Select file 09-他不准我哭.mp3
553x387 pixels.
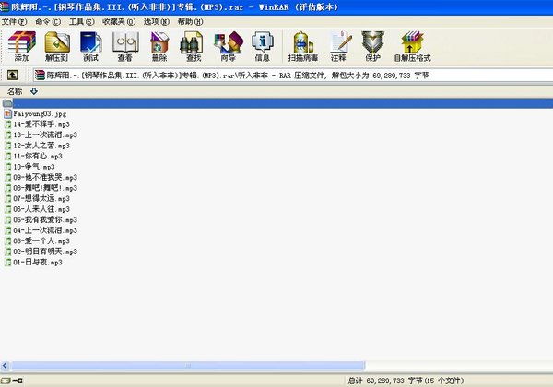click(x=45, y=177)
